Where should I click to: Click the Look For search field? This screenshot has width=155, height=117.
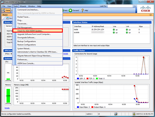click(120, 6)
